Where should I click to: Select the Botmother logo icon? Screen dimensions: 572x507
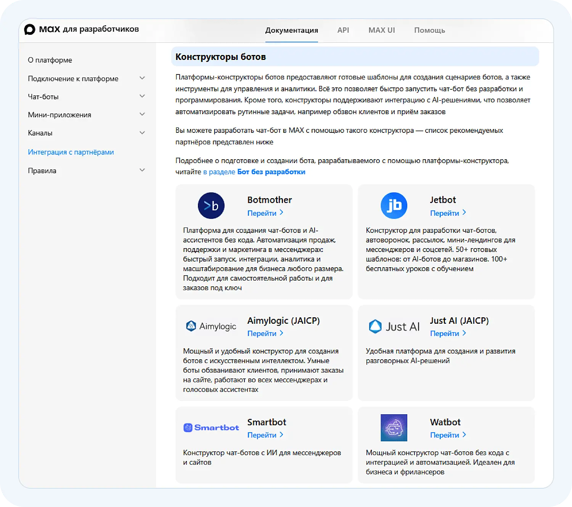pyautogui.click(x=211, y=205)
